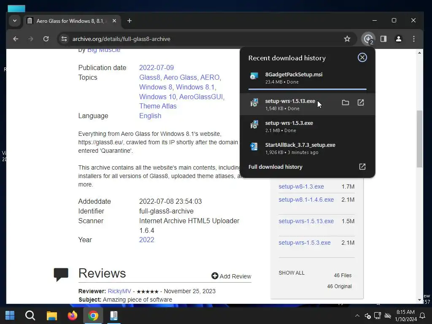Click the scrollbar down arrow
This screenshot has height=324, width=432.
[419, 300]
